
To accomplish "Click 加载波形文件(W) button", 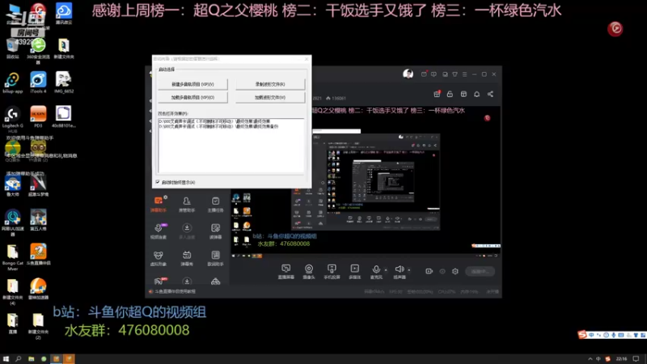I will (270, 97).
